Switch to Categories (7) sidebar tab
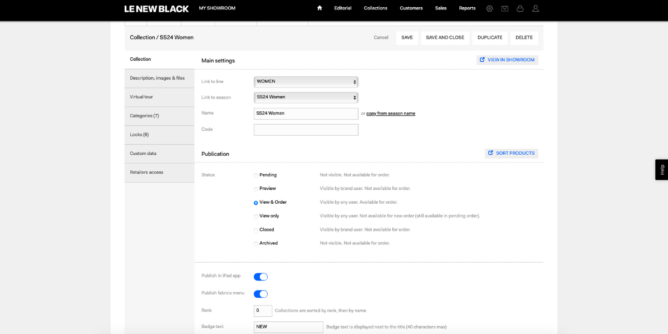The height and width of the screenshot is (334, 668). [x=159, y=116]
